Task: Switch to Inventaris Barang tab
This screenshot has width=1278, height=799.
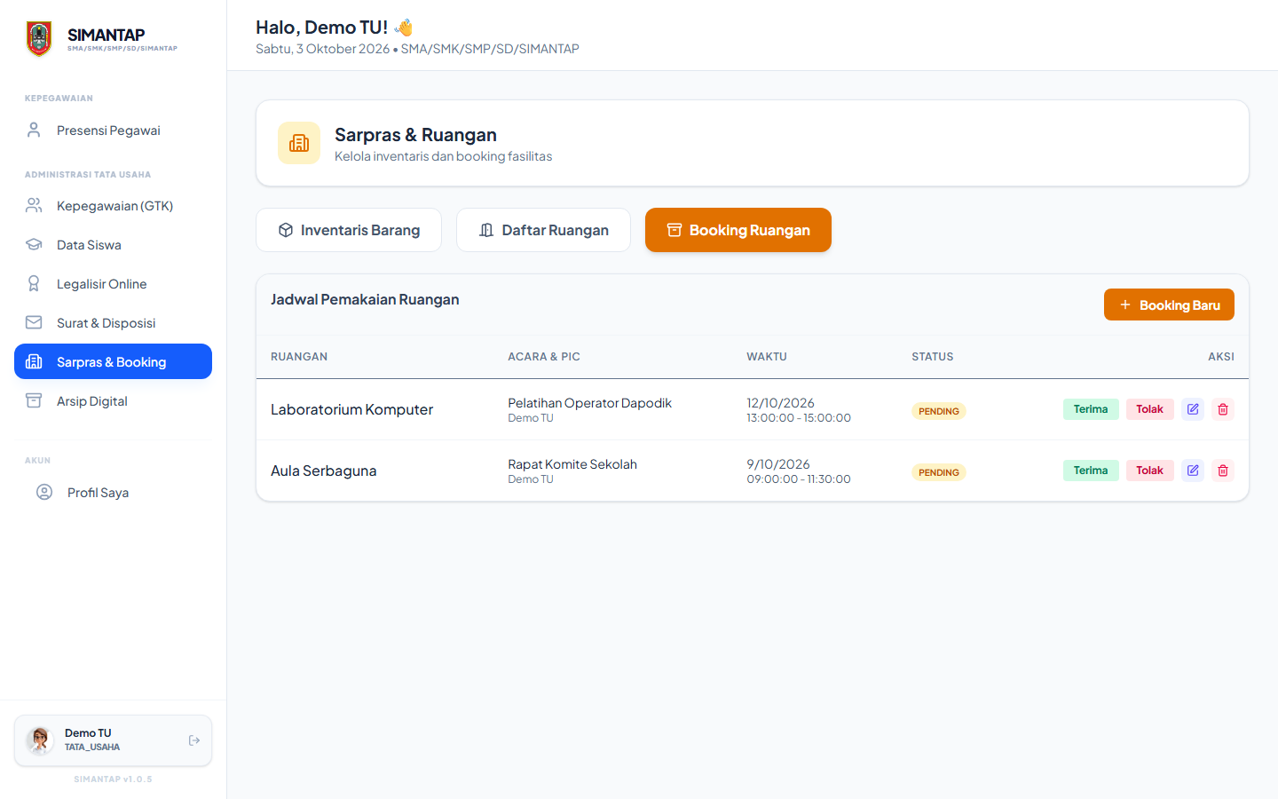Action: tap(349, 230)
